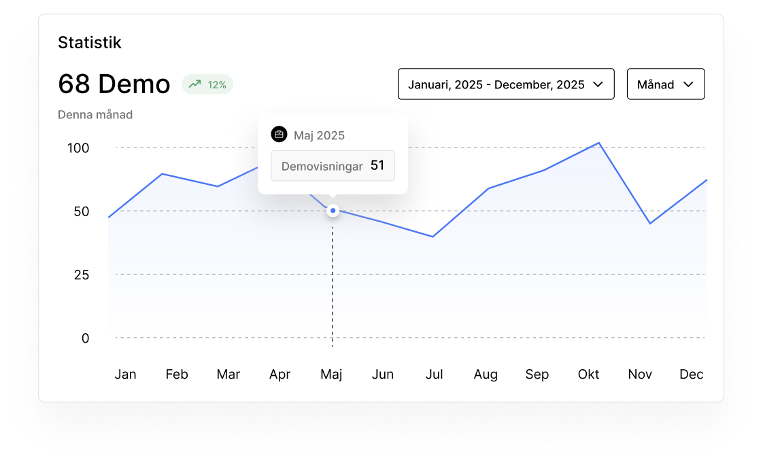The height and width of the screenshot is (465, 763).
Task: Click the Aug month label
Action: click(x=486, y=374)
